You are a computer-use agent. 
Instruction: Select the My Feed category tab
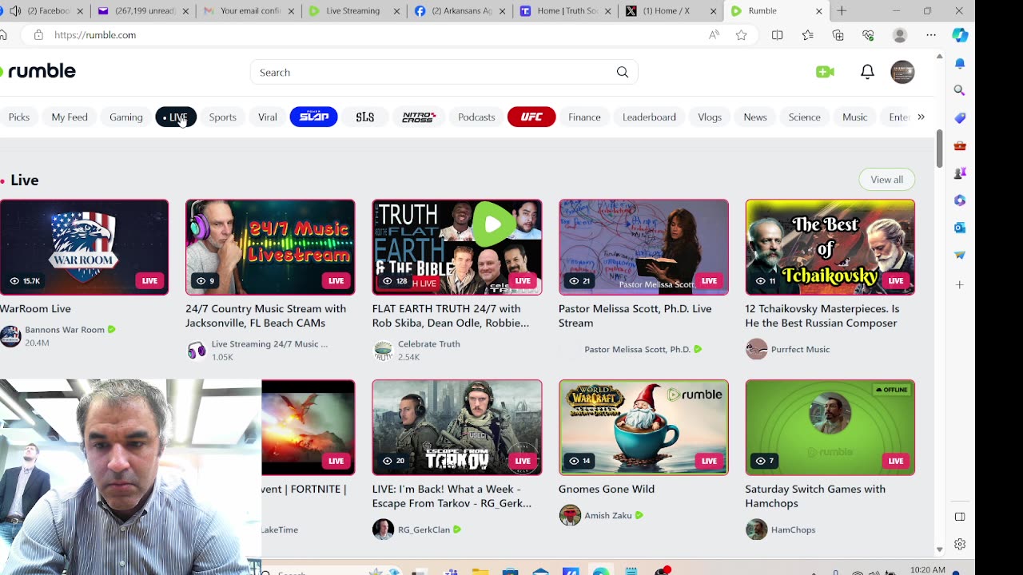tap(70, 117)
